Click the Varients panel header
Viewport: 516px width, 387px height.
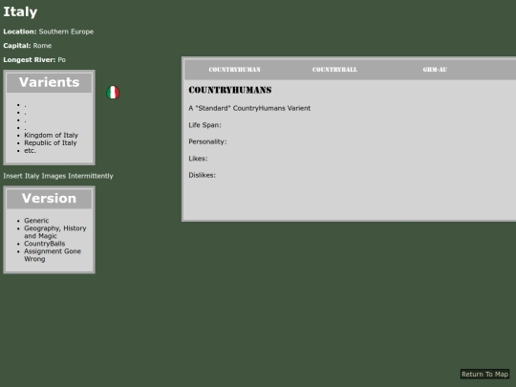pos(49,82)
